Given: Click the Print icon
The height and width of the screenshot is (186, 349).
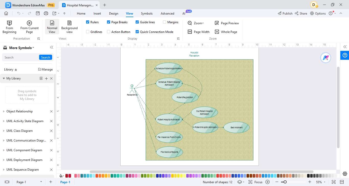Looking at the screenshot, I should coord(46,13).
